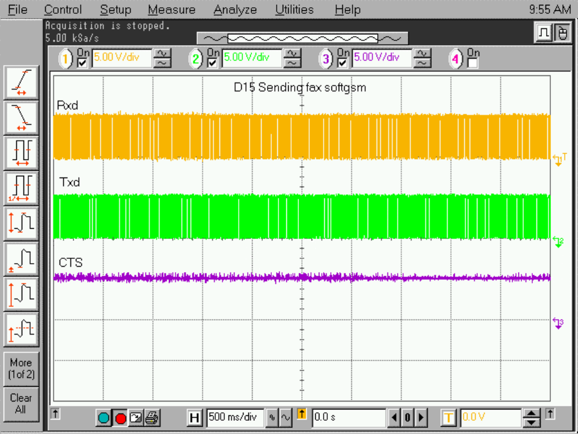
Task: Lower trigger level with down arrow
Action: pos(531,423)
